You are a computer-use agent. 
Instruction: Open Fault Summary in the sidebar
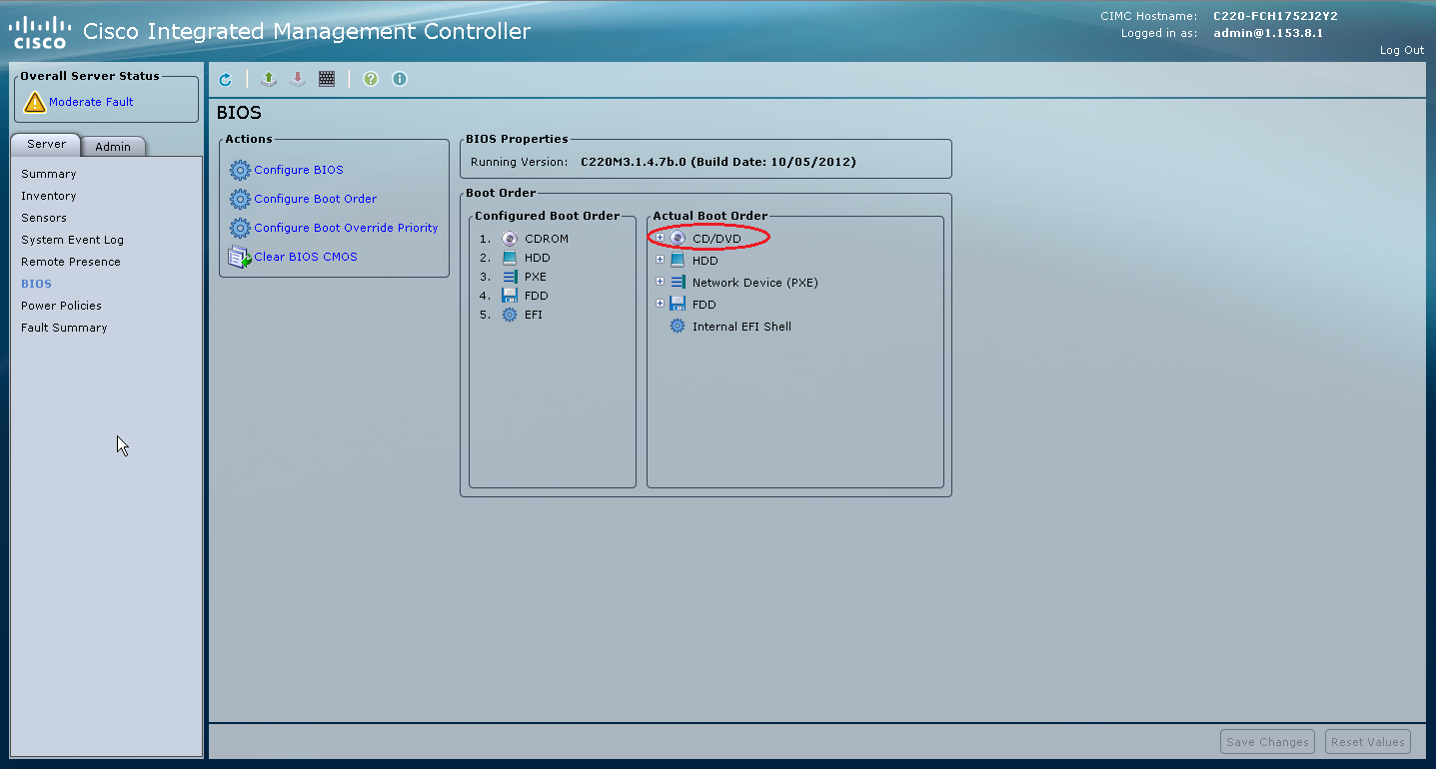point(64,328)
